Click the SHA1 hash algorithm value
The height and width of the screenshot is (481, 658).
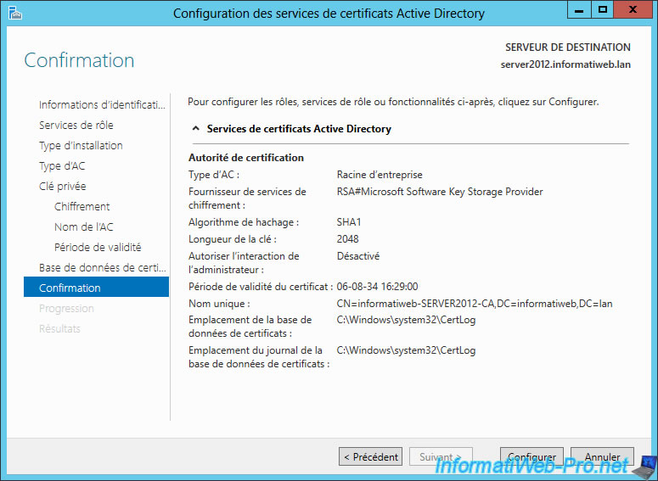pyautogui.click(x=349, y=222)
